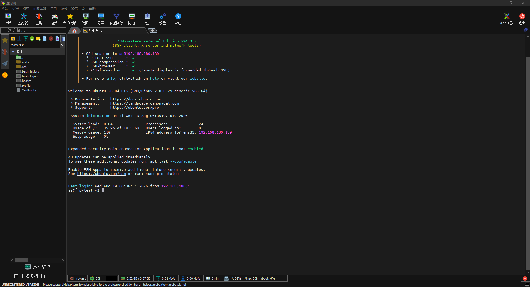This screenshot has width=530, height=287.
Task: Click the 游戏 (Games) gamepad icon
Action: point(54,19)
